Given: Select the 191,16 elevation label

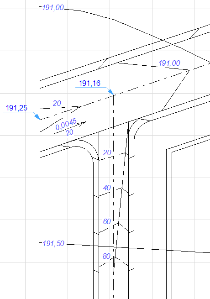Looking at the screenshot, I should (89, 84).
